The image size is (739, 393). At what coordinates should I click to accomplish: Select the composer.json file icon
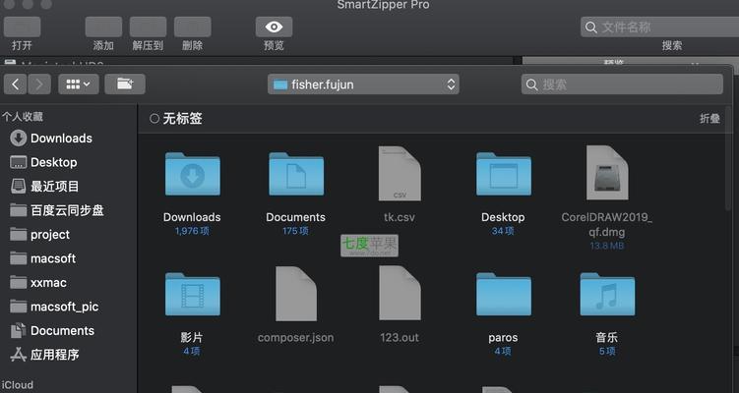coord(296,294)
